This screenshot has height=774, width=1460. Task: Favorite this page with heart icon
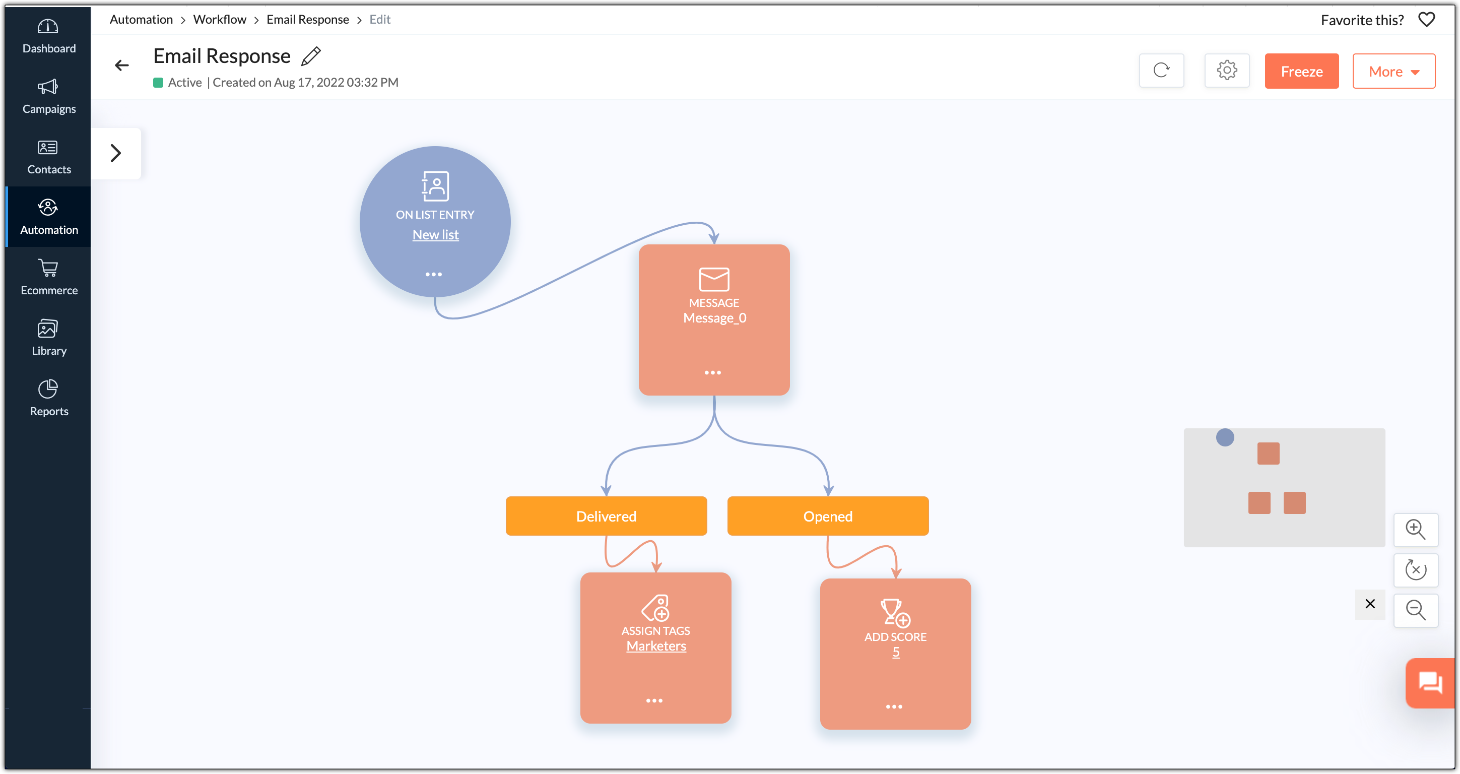[x=1426, y=20]
